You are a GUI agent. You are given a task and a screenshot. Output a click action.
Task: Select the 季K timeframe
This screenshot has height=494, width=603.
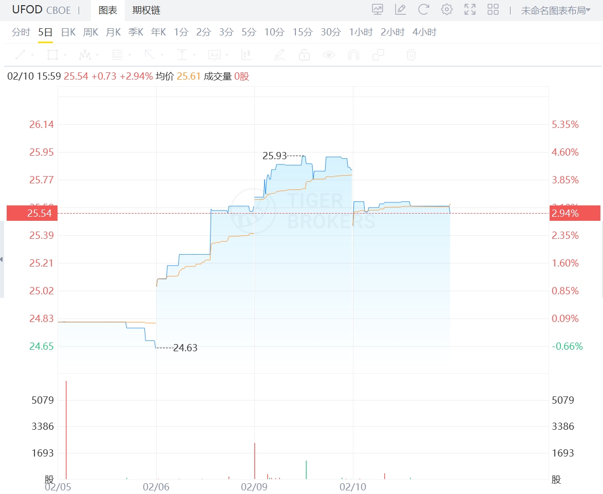[136, 32]
